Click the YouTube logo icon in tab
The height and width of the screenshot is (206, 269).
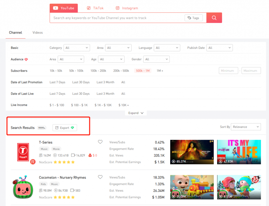(56, 8)
